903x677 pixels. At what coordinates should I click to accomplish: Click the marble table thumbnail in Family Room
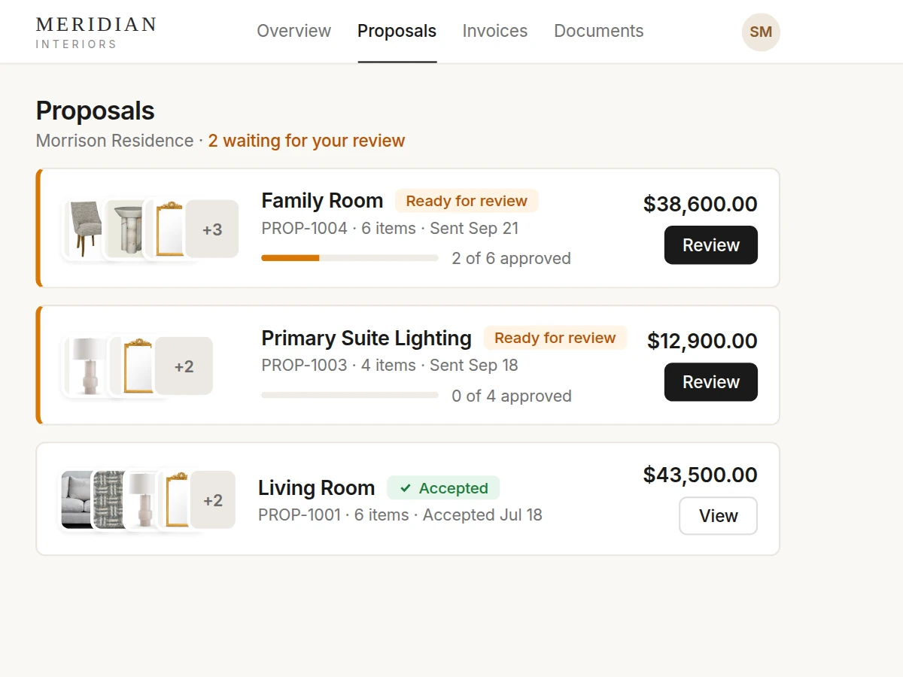click(123, 229)
